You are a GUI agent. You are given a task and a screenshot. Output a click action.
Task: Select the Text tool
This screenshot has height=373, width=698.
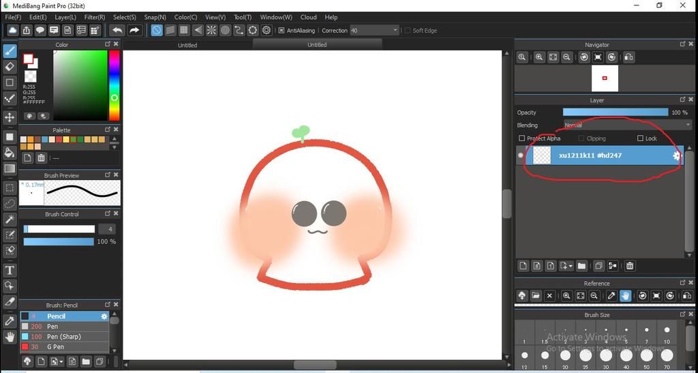pos(10,270)
